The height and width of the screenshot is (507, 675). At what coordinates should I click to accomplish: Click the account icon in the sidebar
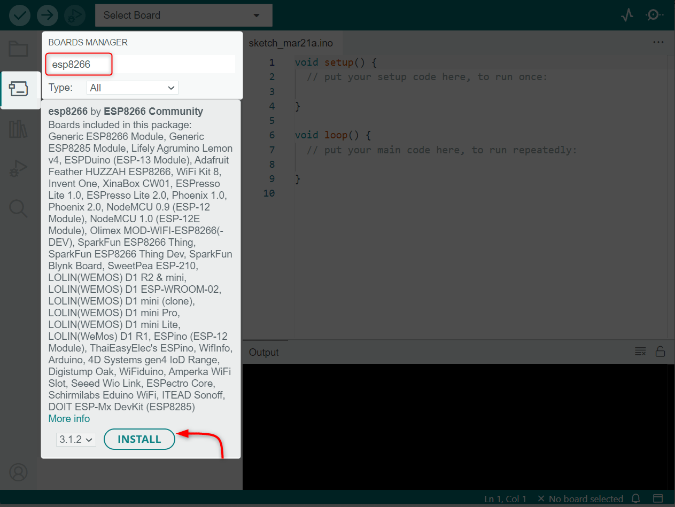18,472
